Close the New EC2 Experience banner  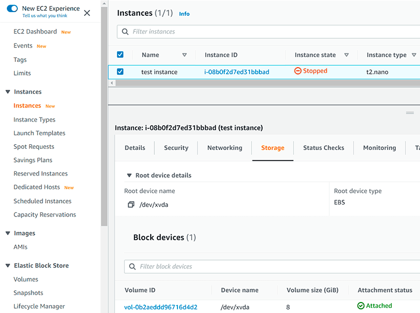pos(87,13)
